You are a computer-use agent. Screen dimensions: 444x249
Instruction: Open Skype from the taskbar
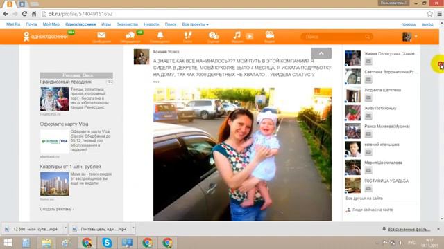[x=107, y=243]
